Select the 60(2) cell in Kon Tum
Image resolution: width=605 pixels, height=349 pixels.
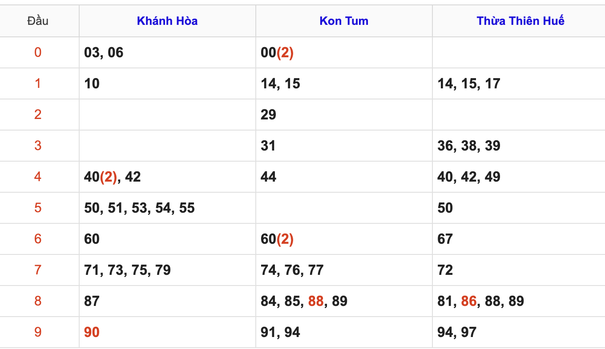click(277, 239)
